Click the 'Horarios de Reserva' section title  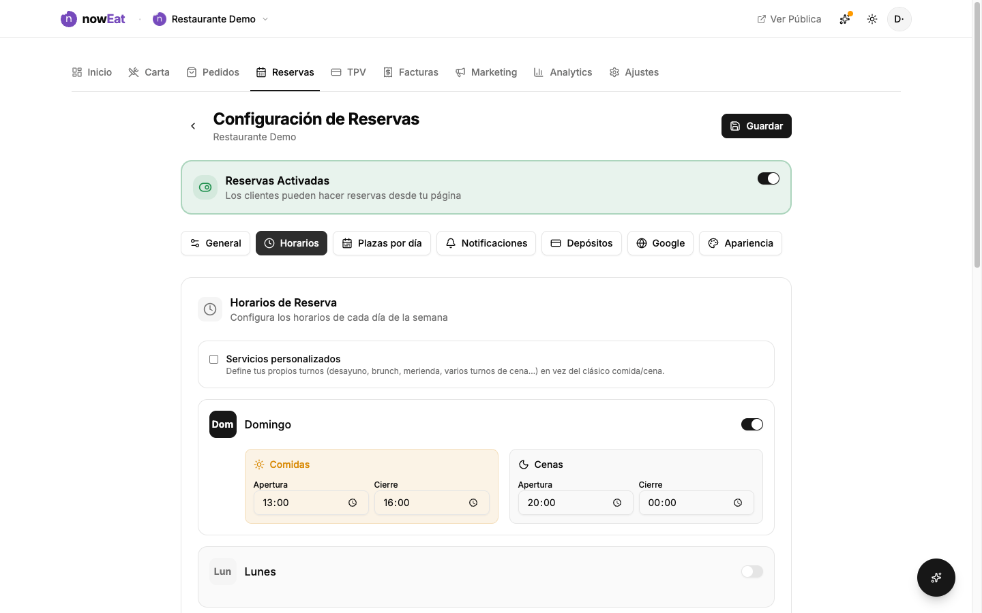[284, 302]
